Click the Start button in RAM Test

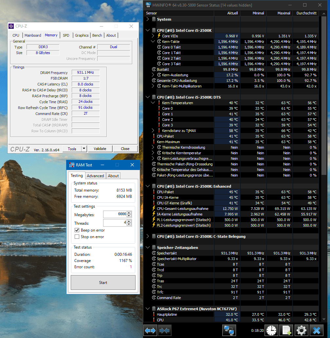coord(103,282)
